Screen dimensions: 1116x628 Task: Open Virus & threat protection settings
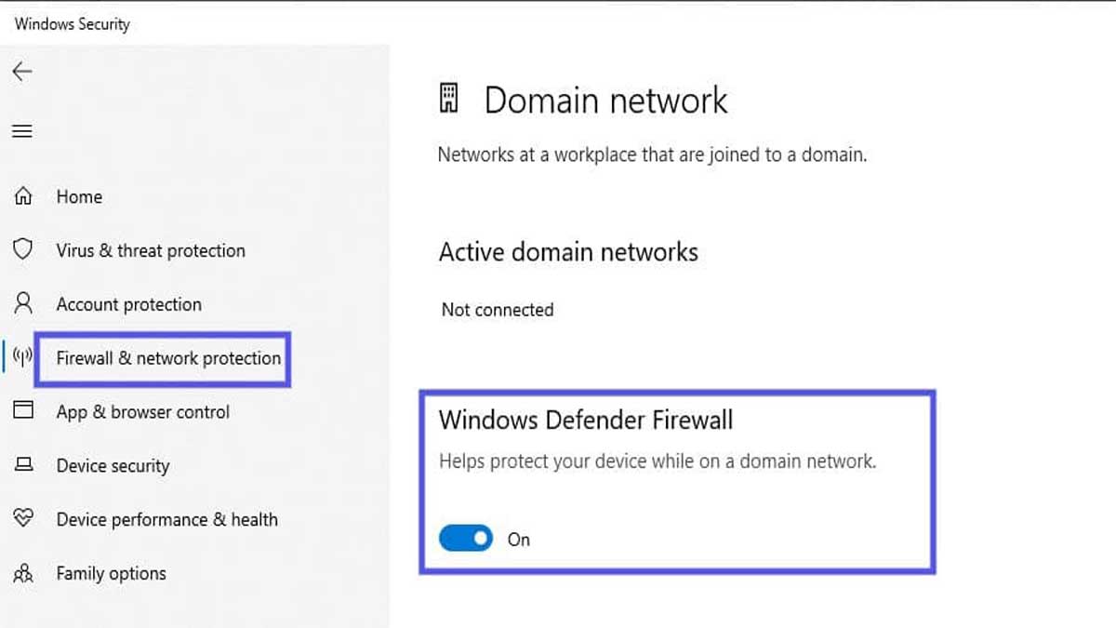point(152,250)
